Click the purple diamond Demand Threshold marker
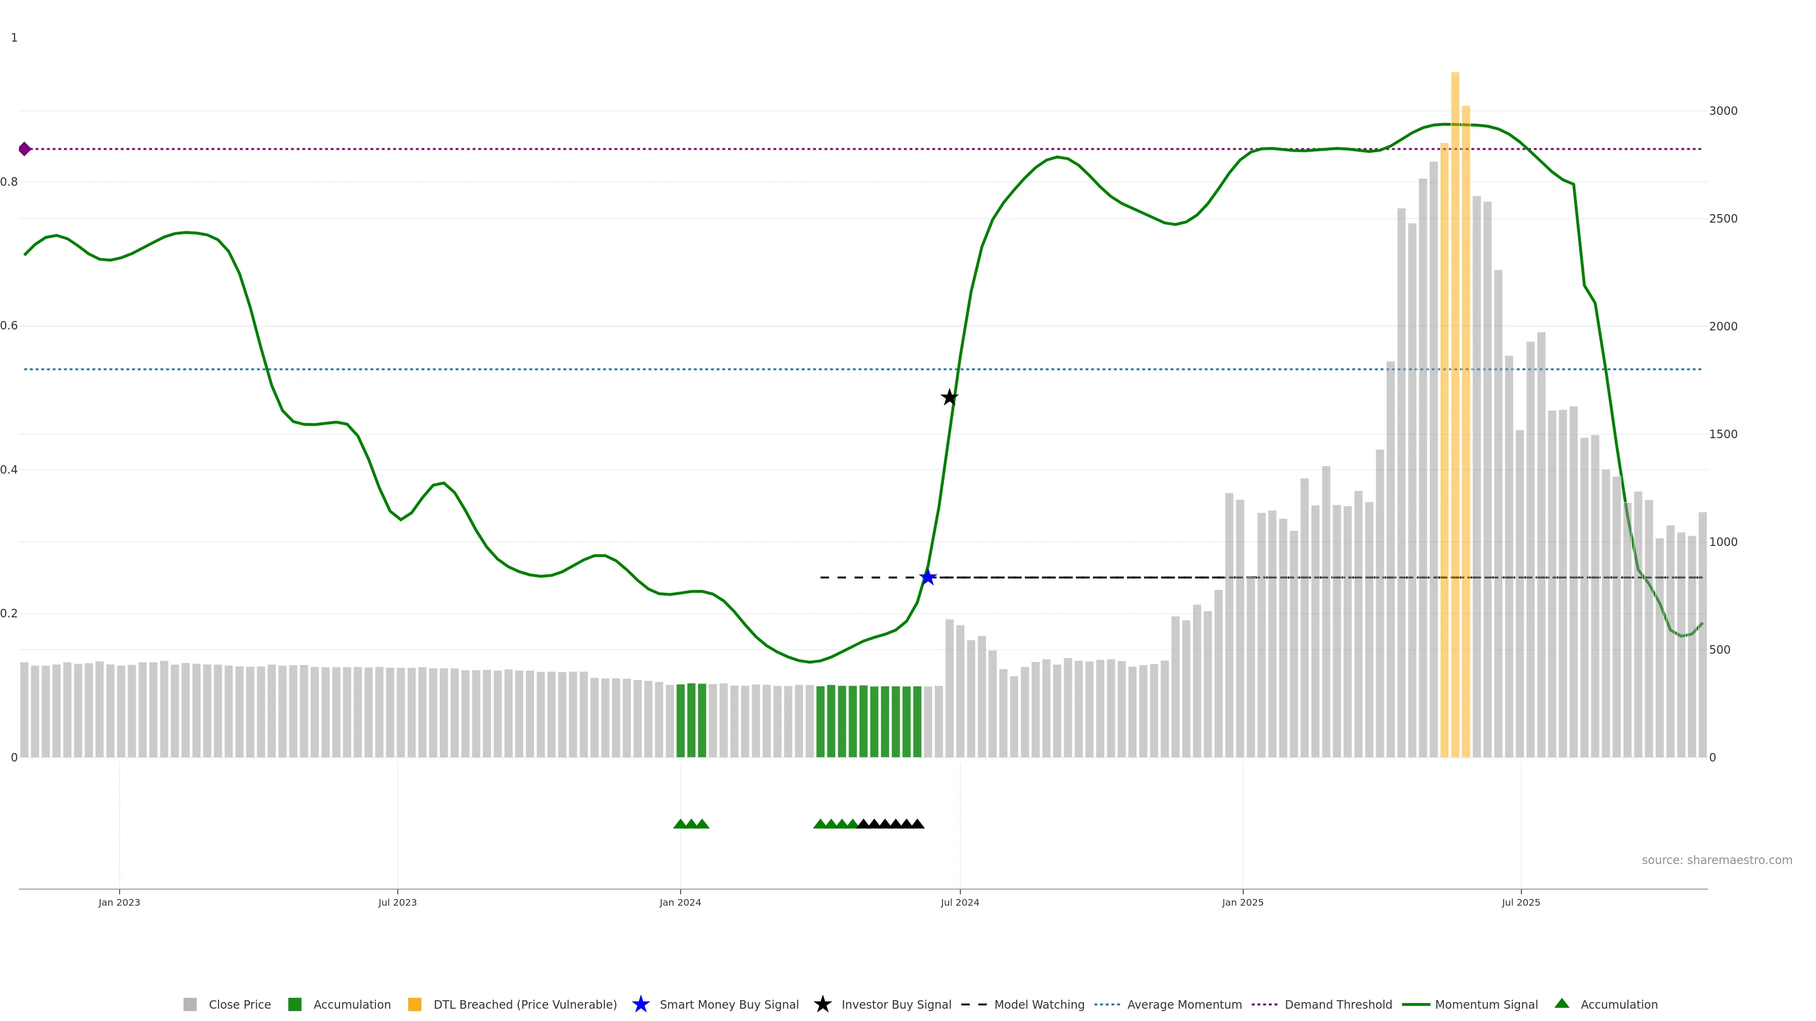Viewport: 1816px width, 1021px height. point(25,149)
